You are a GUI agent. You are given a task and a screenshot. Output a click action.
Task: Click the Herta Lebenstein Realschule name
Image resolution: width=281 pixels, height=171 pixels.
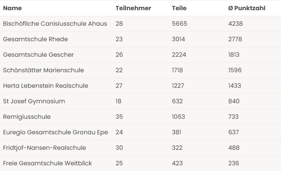tap(45, 86)
